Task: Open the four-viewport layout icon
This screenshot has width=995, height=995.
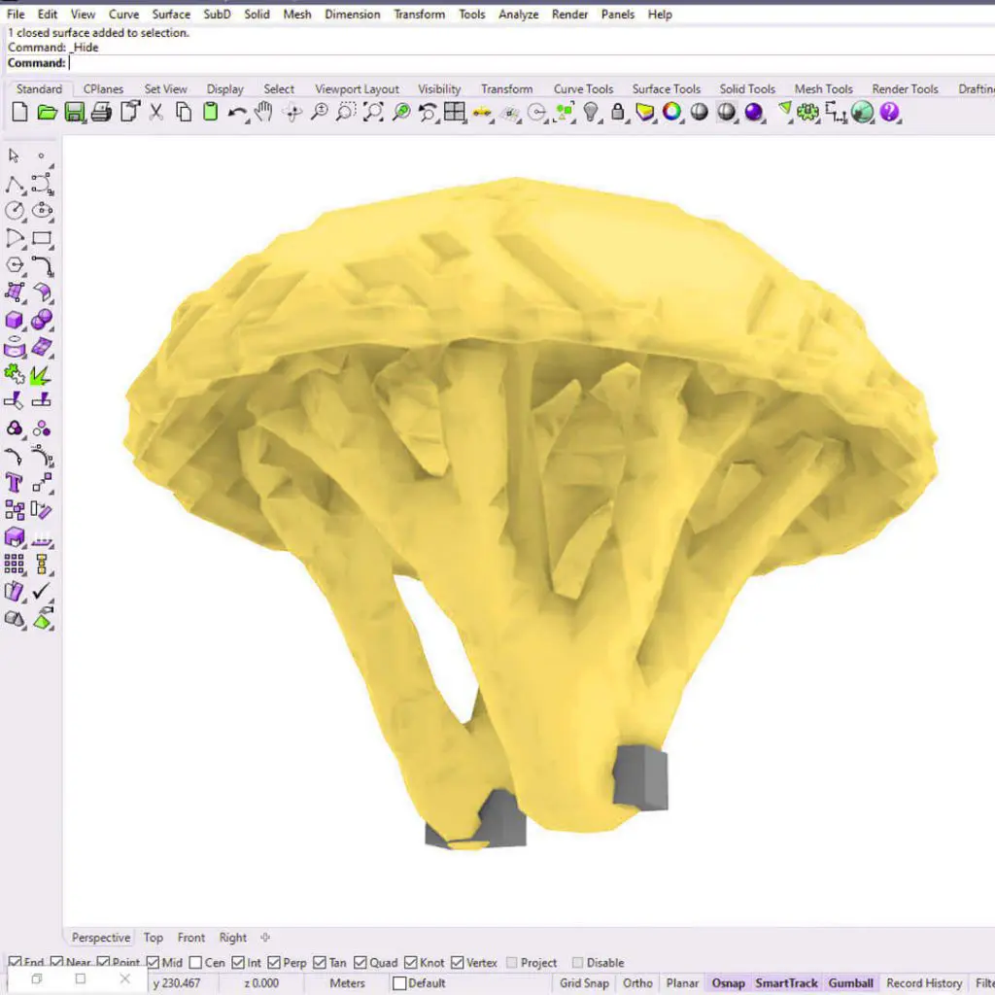Action: coord(454,113)
